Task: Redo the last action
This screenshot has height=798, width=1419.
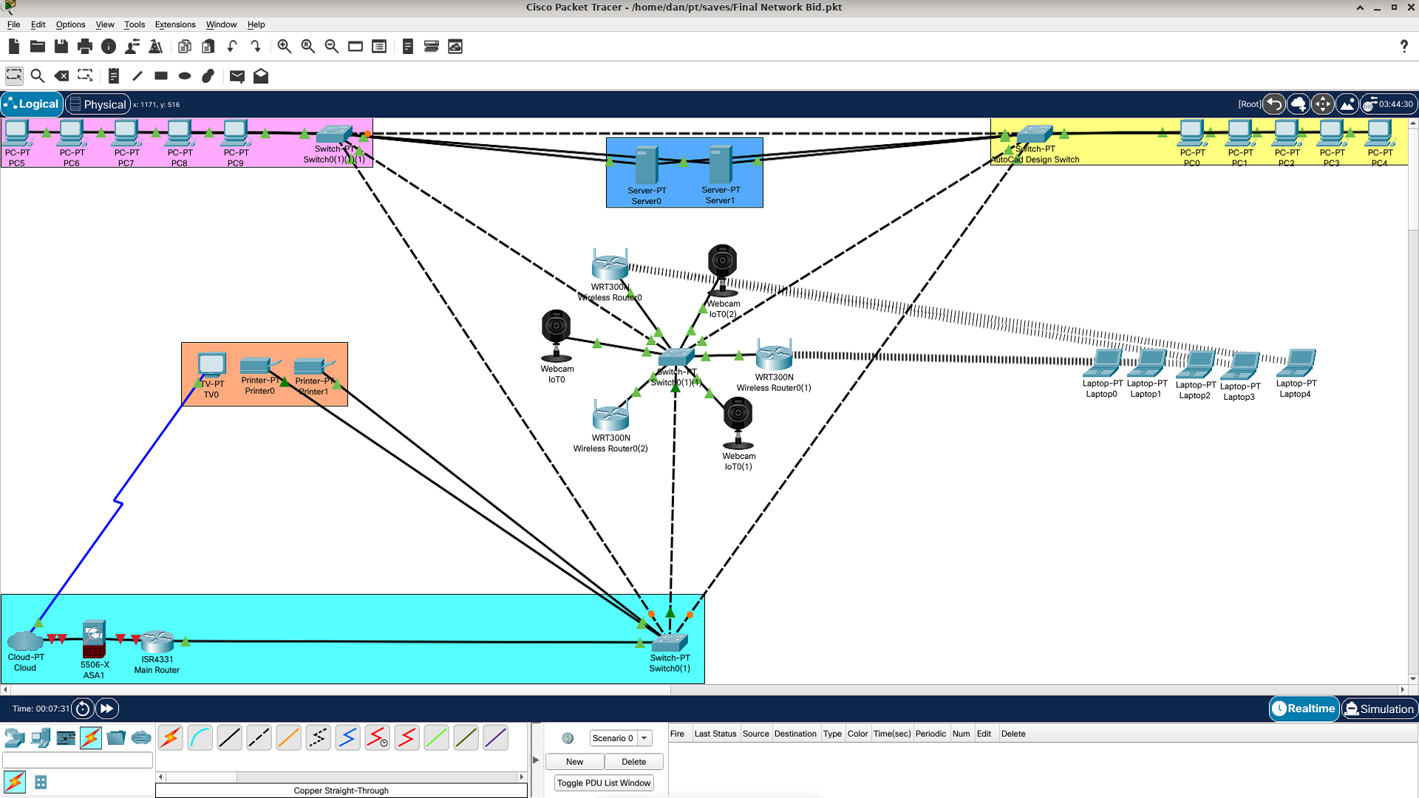Action: coord(256,47)
